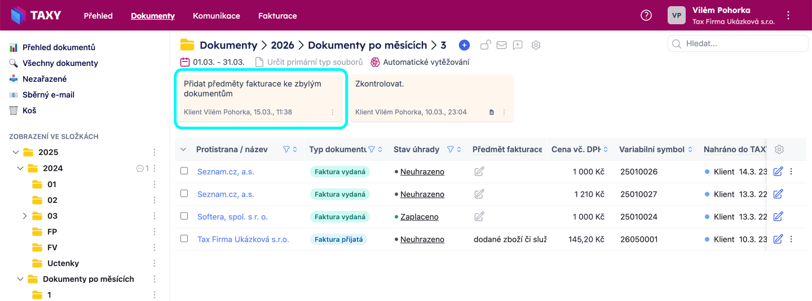The width and height of the screenshot is (812, 301).
Task: Open the help question mark icon
Action: click(x=646, y=15)
